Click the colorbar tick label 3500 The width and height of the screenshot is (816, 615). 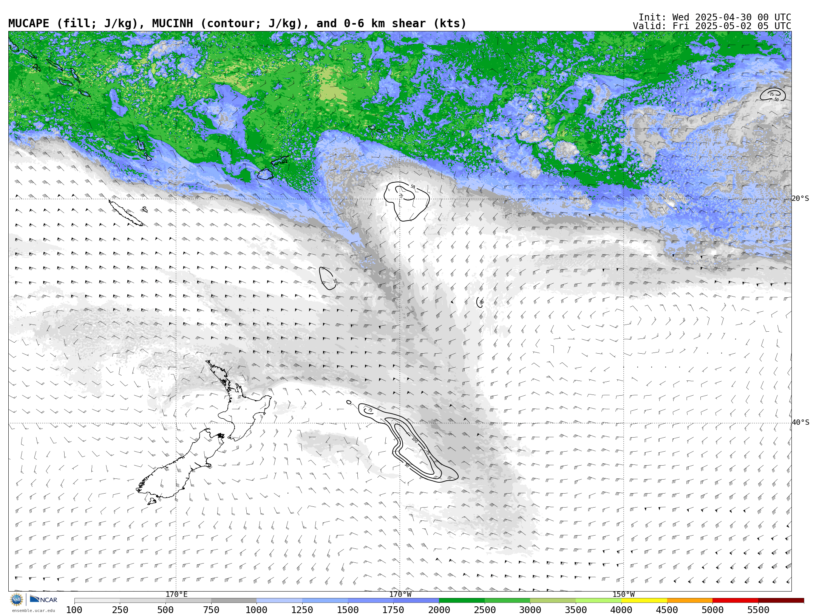coord(576,610)
